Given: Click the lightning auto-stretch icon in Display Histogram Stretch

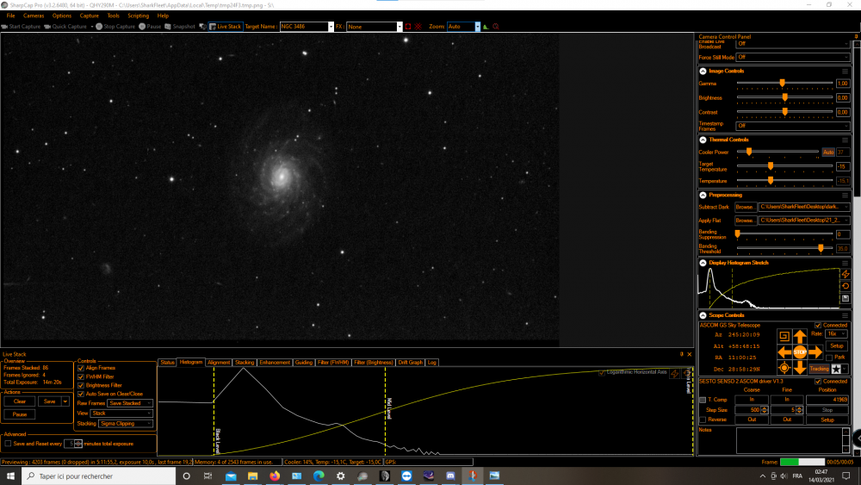Looking at the screenshot, I should point(846,274).
